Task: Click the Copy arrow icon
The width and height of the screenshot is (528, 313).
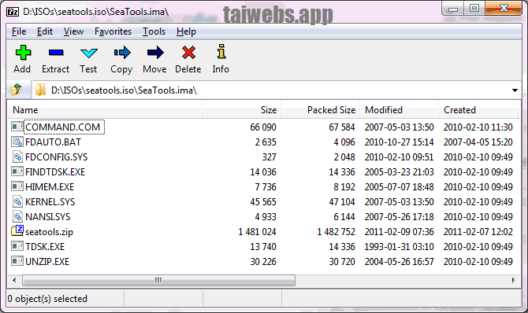Action: pyautogui.click(x=122, y=53)
